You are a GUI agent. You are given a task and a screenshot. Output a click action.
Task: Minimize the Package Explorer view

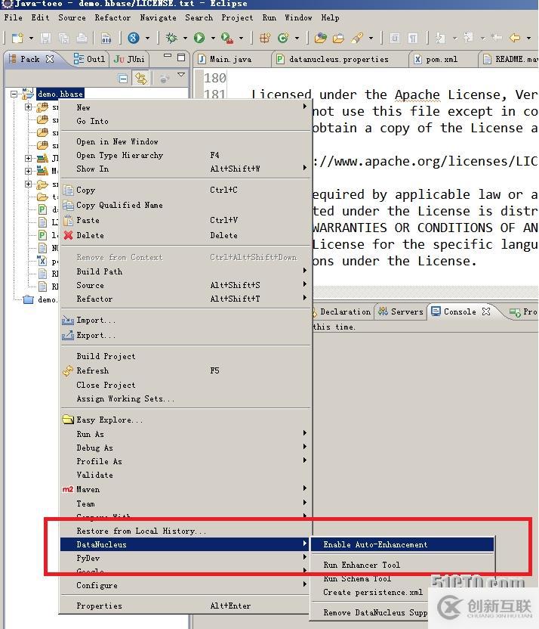[x=168, y=56]
